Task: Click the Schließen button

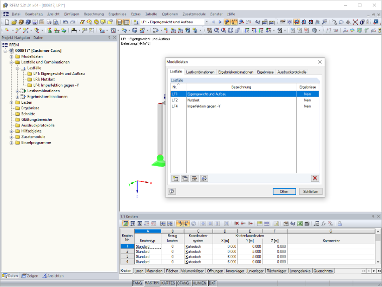Action: [x=311, y=191]
